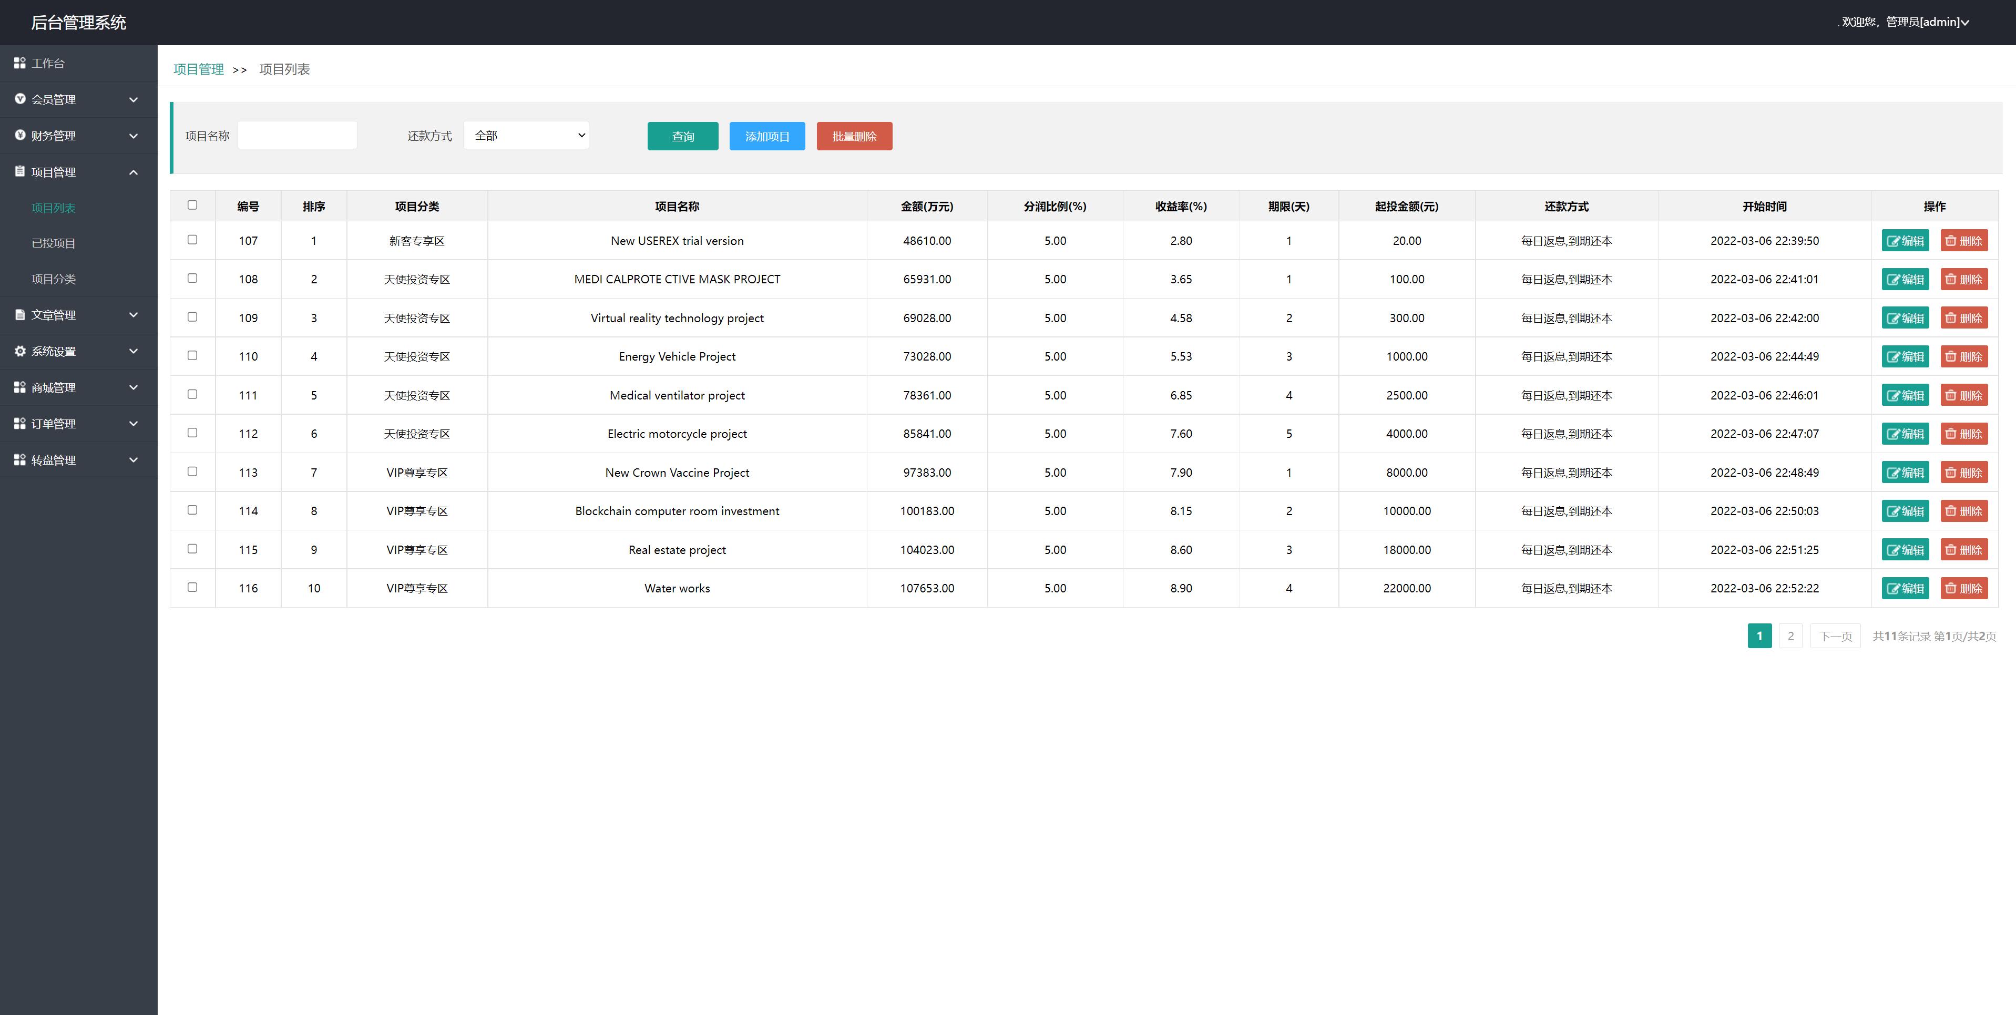Viewport: 2016px width, 1015px height.
Task: Click the 订单管理 sidebar icon
Action: tap(19, 423)
